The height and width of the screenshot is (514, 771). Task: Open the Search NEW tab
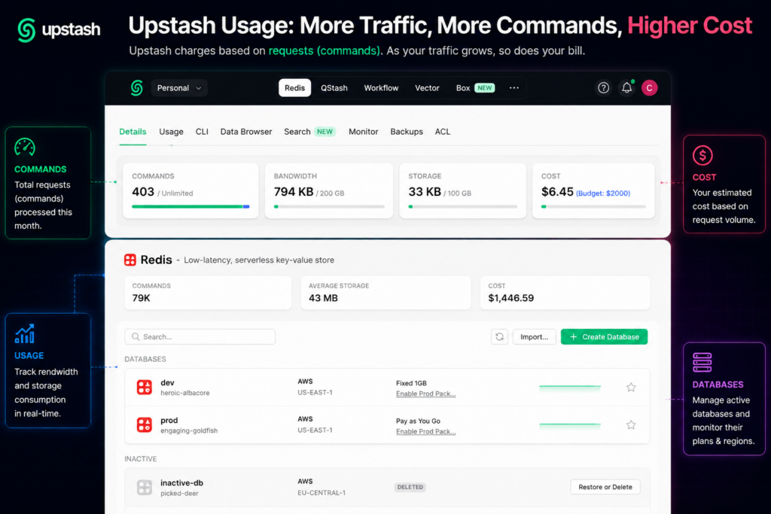click(x=309, y=132)
